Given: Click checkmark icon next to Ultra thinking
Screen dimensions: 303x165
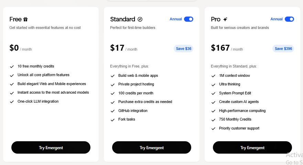Looking at the screenshot, I should (213, 84).
